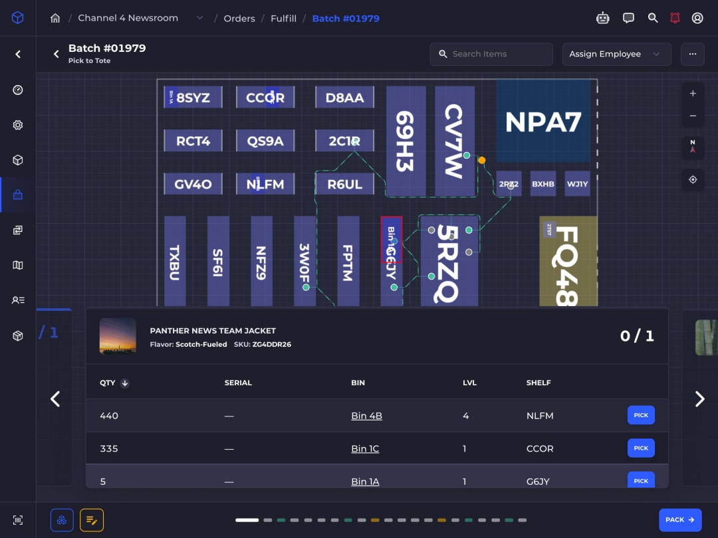This screenshot has height=538, width=718.
Task: Toggle QTY column sort direction
Action: pos(124,383)
